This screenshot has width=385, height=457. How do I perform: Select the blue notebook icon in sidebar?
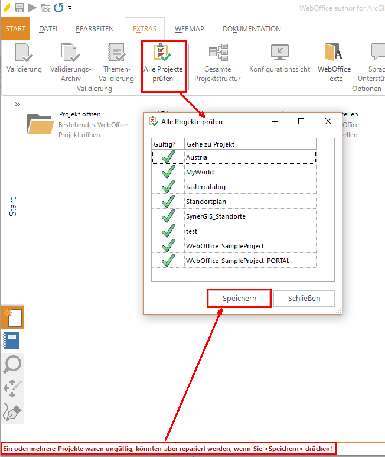click(11, 341)
